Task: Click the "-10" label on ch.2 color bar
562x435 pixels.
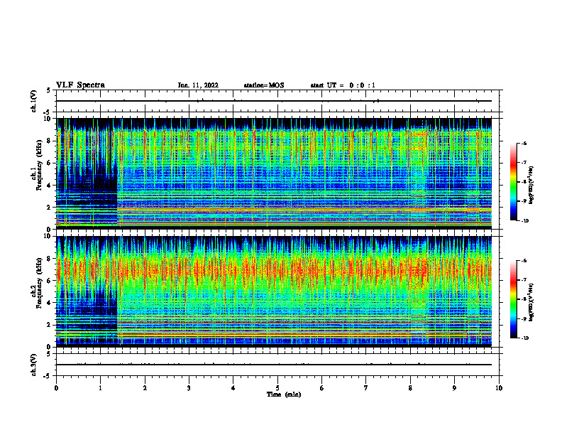Action: click(525, 338)
